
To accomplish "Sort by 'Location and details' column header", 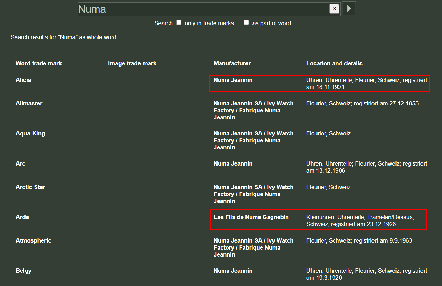I will click(x=336, y=63).
